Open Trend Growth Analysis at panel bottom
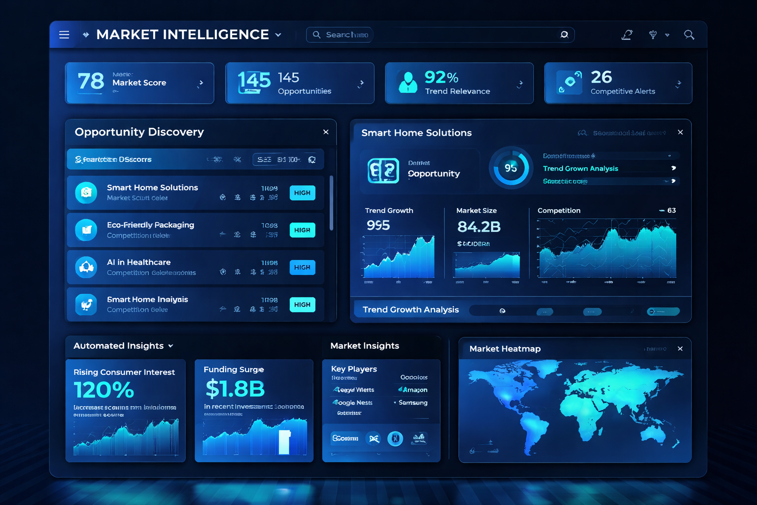 [410, 310]
